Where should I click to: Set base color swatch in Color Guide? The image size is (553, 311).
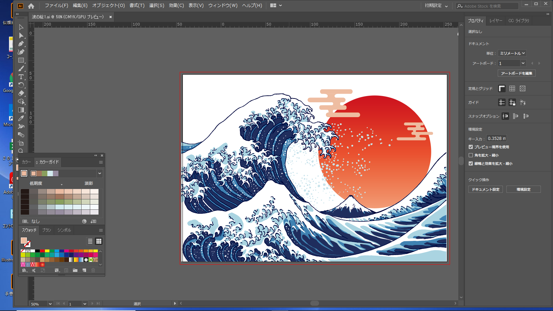[24, 173]
